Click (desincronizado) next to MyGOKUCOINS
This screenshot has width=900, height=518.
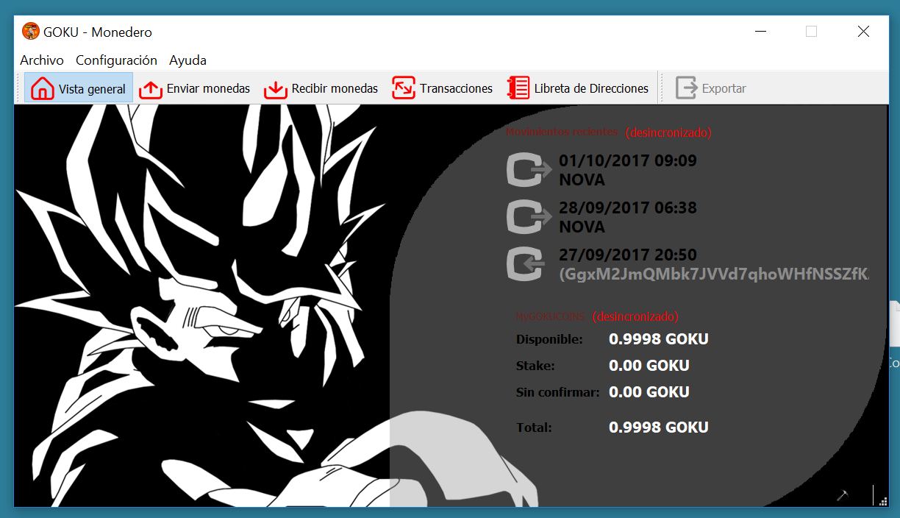point(635,317)
